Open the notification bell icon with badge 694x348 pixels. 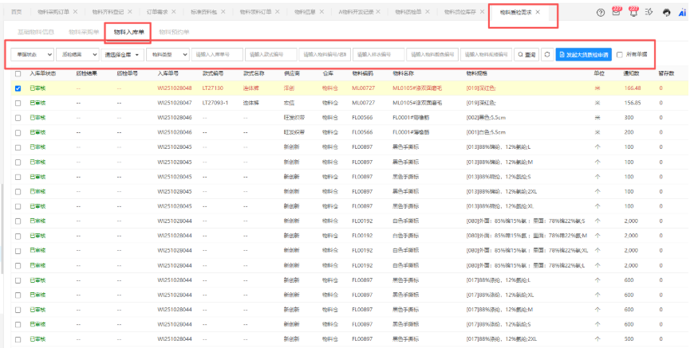[x=633, y=12]
